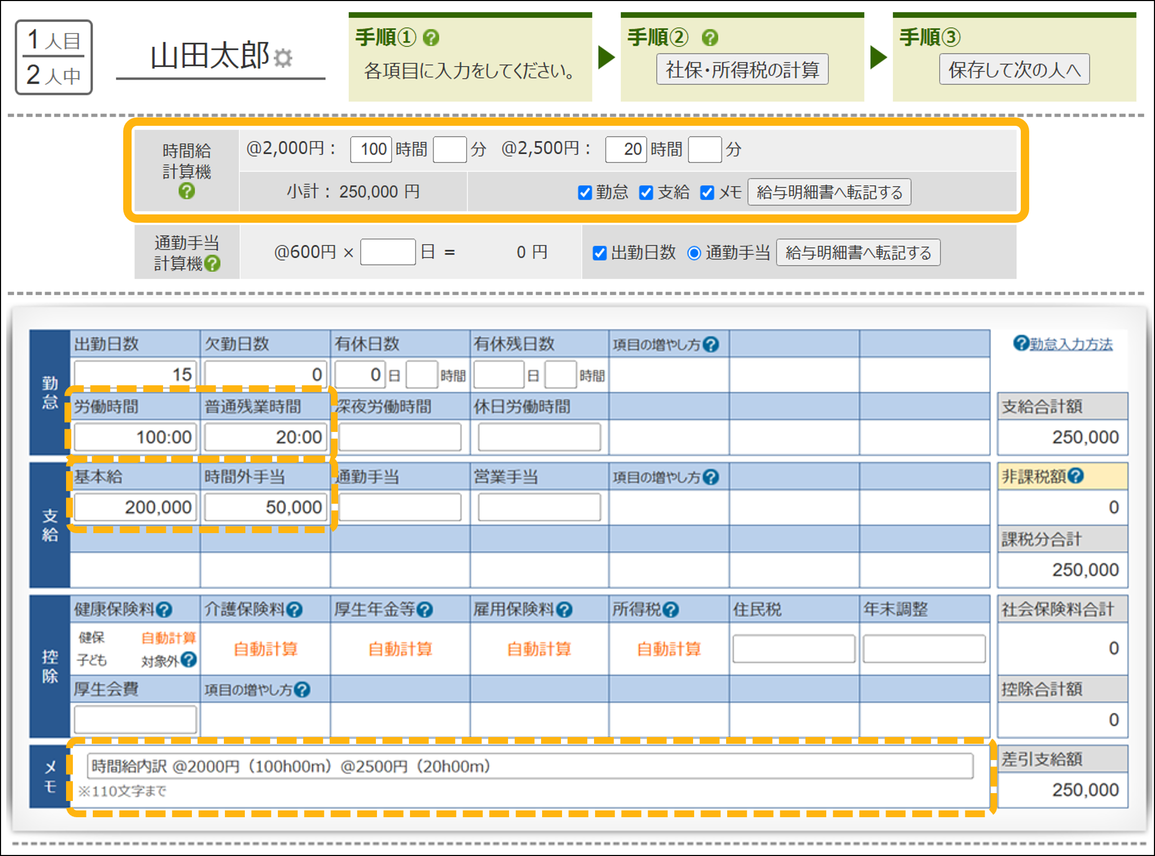The height and width of the screenshot is (856, 1155).
Task: Select the 通勤手当 radio button
Action: [694, 254]
